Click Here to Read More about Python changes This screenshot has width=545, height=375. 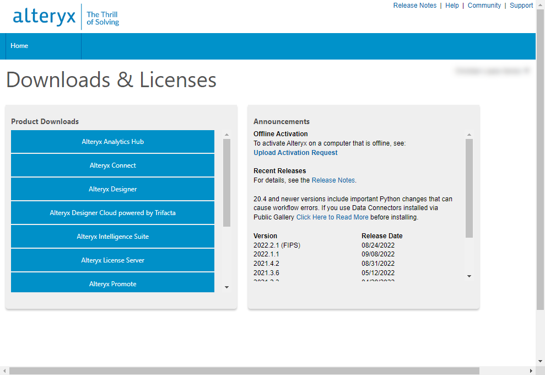coord(331,217)
